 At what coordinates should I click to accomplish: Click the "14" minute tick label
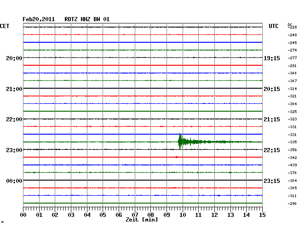[x=246, y=215]
